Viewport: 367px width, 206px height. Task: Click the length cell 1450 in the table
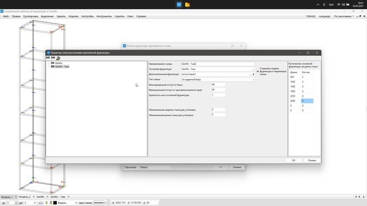coord(295,86)
